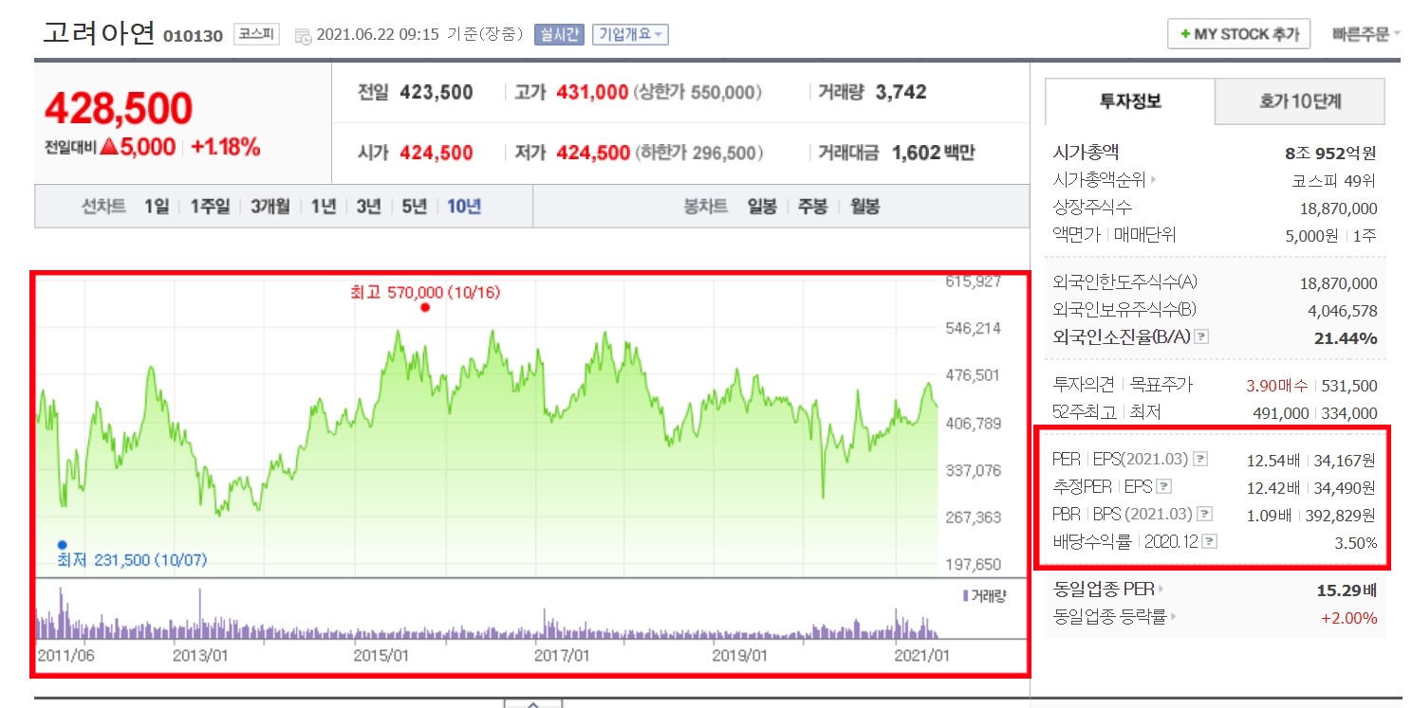Click the 시가 value 424,500
Viewport: 1412px width, 708px height.
(437, 153)
